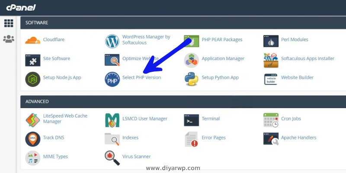This screenshot has width=346, height=173.
Task: Go to Softaculous Apps Installer link
Action: point(308,59)
